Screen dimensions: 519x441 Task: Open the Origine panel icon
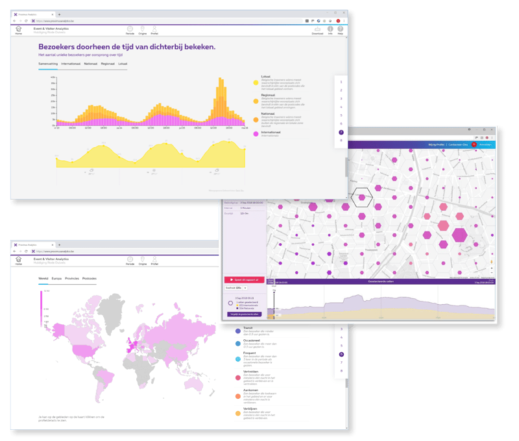tap(142, 29)
